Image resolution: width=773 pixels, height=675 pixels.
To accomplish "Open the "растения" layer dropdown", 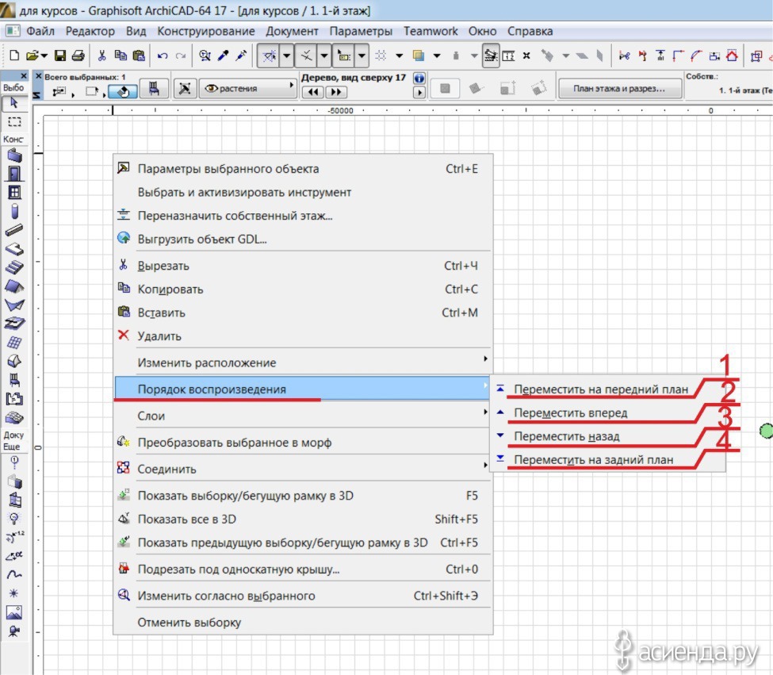I will click(248, 88).
